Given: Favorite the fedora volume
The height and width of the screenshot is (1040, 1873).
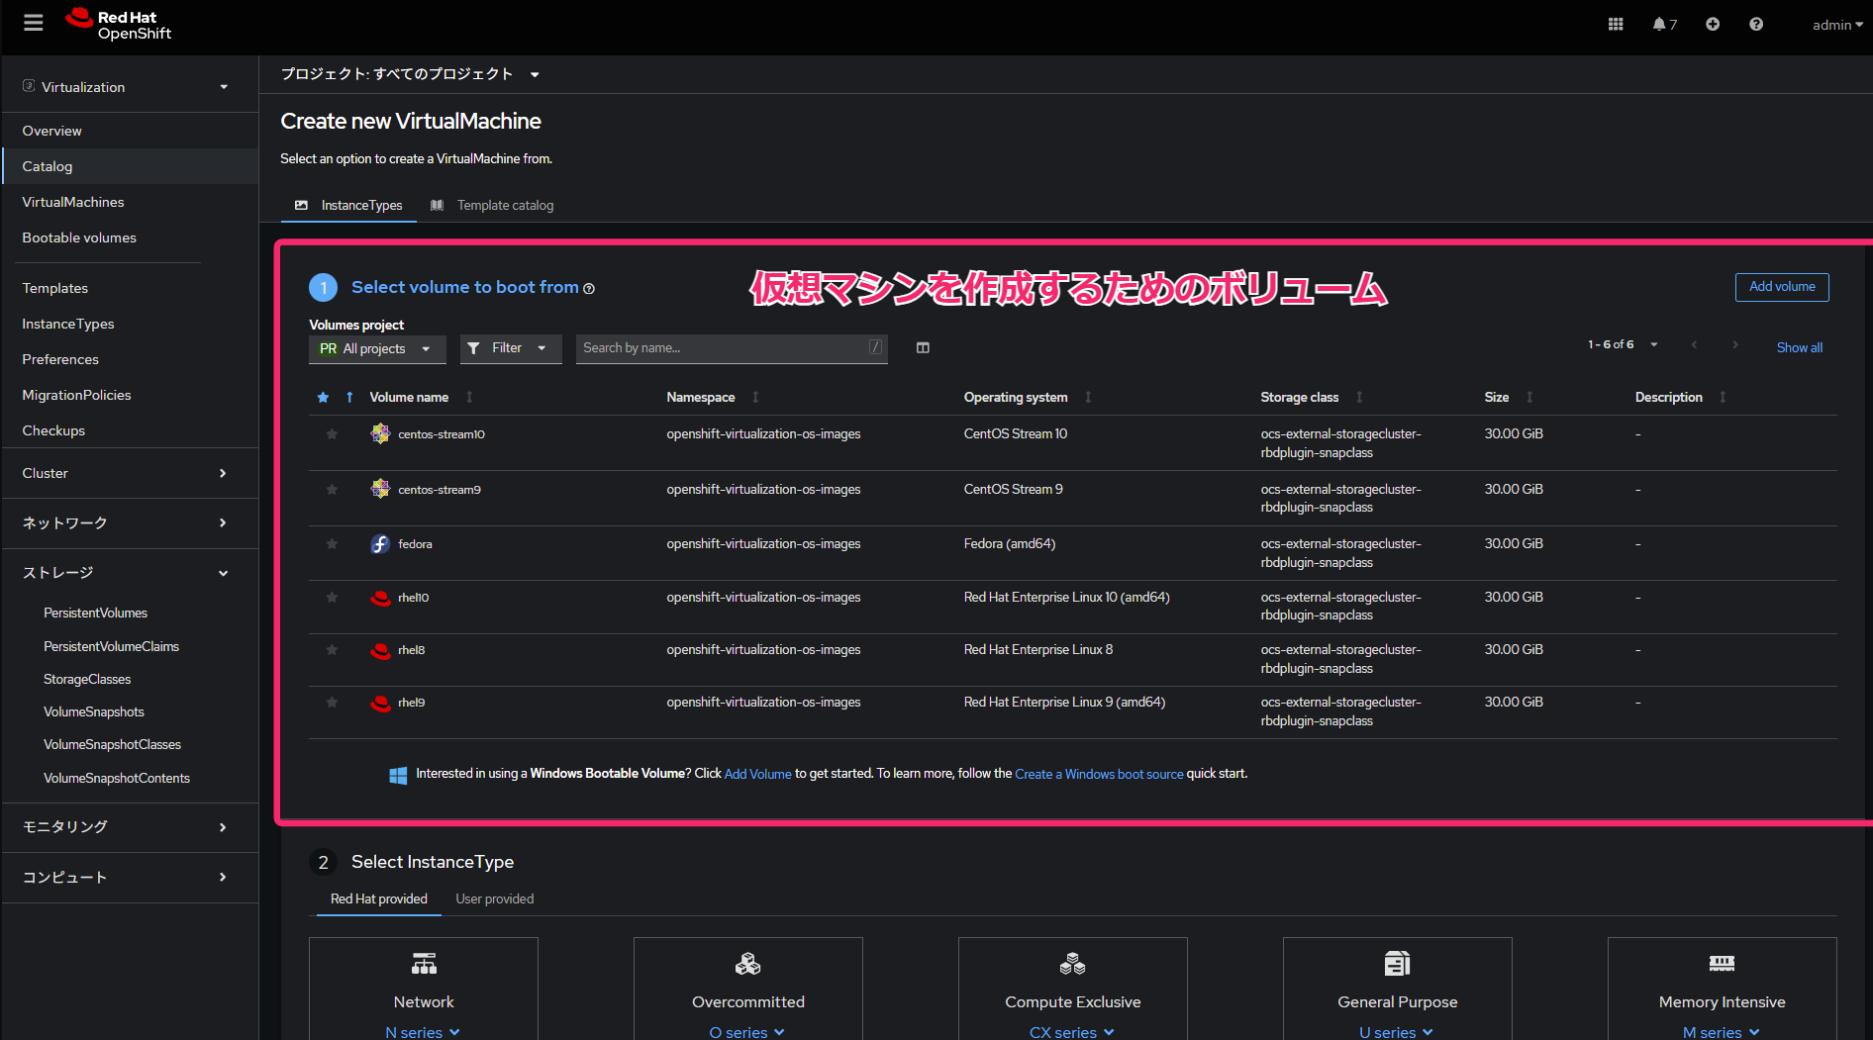Looking at the screenshot, I should (x=332, y=544).
